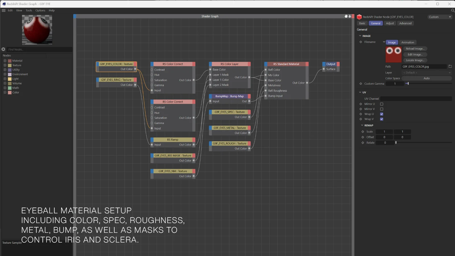Clear the Find Nodes search with X icon

(x=3, y=49)
